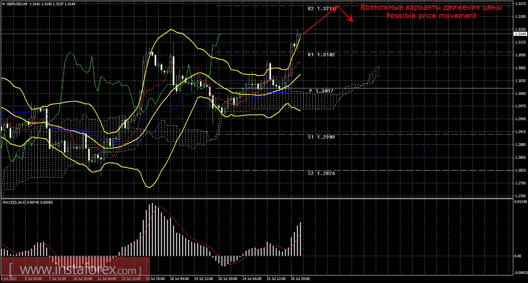This screenshot has width=528, height=283.
Task: Click the 'Possible price movement' red annotation
Action: pyautogui.click(x=432, y=15)
